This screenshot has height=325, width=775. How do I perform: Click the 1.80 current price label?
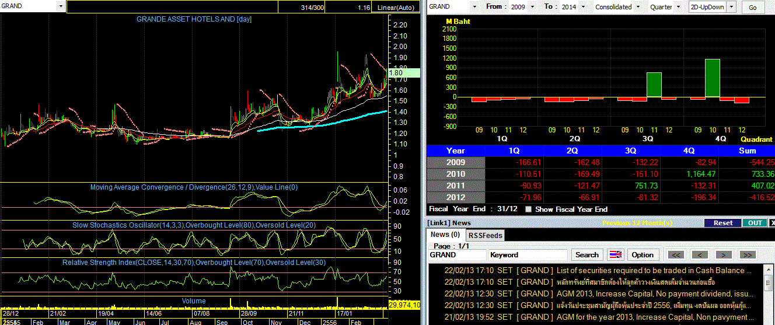point(403,73)
